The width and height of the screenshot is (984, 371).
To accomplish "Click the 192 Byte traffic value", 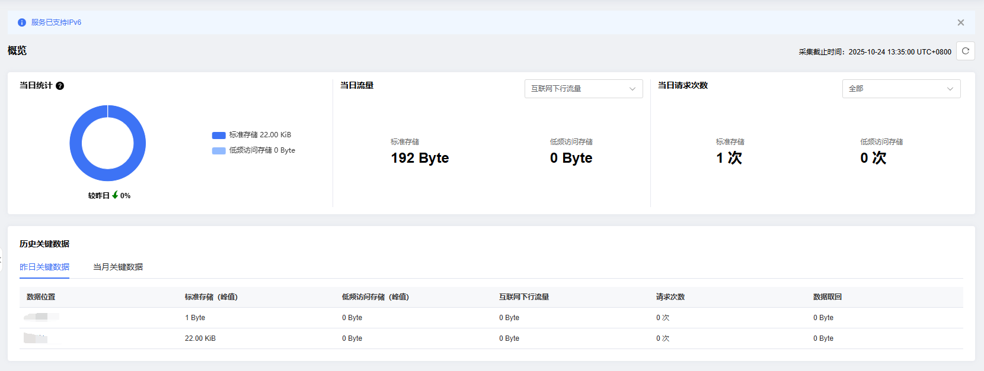I will (x=420, y=158).
